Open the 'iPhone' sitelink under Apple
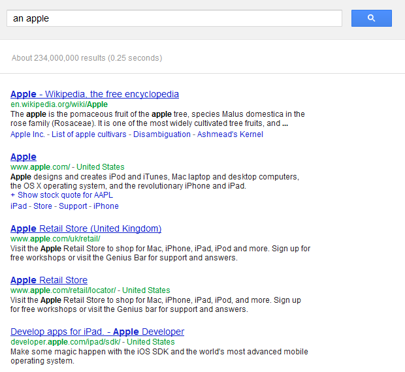Screen dimensions: 405x372 tap(106, 206)
